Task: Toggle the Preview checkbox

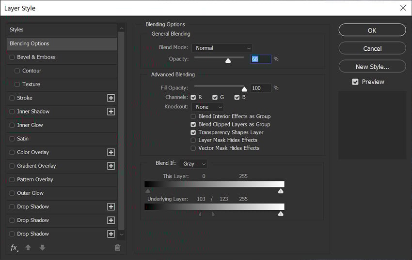Action: point(355,82)
